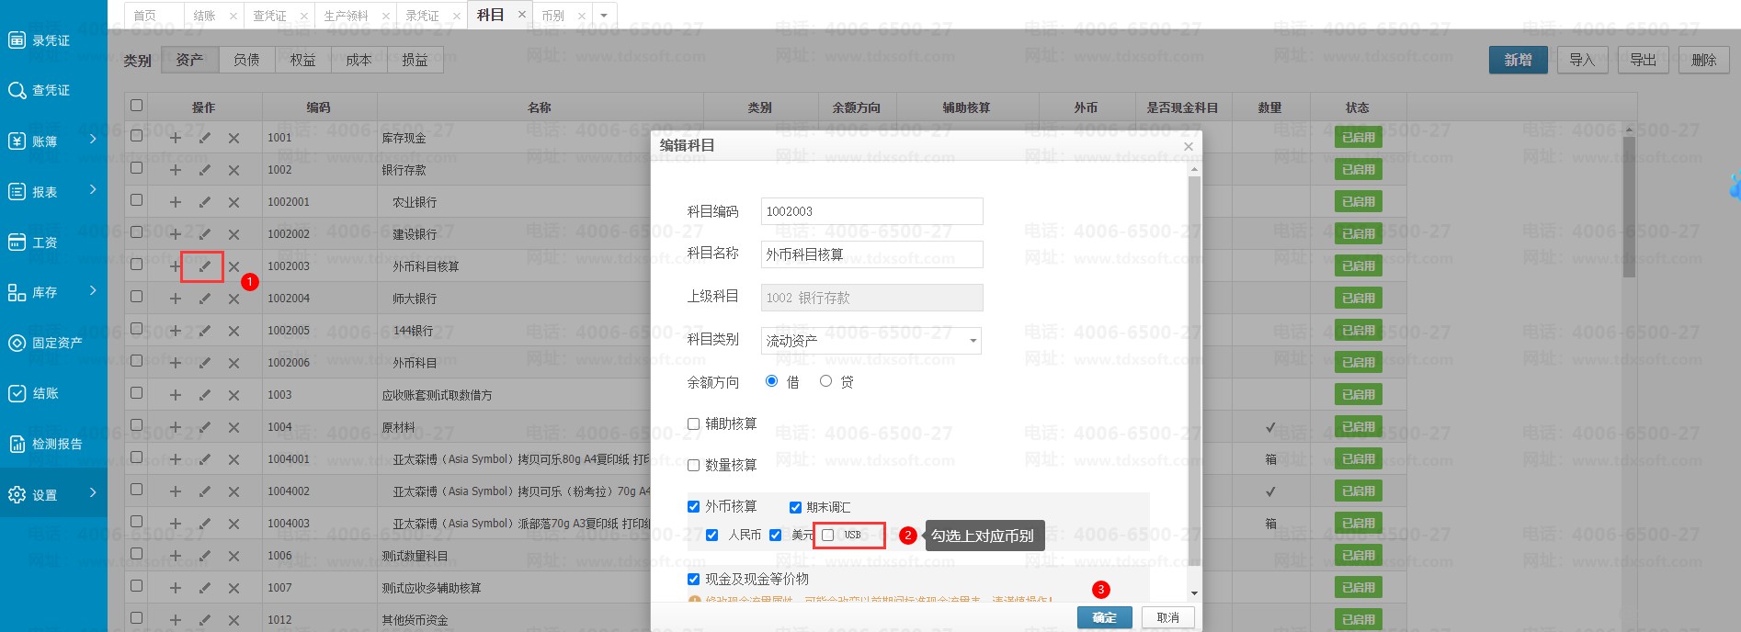Check the USB currency checkbox

828,535
